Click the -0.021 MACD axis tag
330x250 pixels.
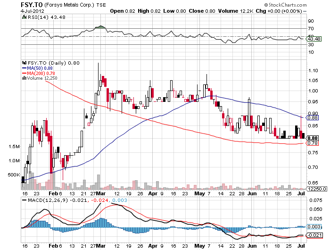[314, 235]
